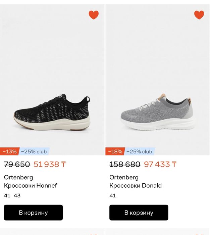Image resolution: width=210 pixels, height=235 pixels.
Task: Toggle favorite heart on Honnef sneakers
Action: click(94, 15)
